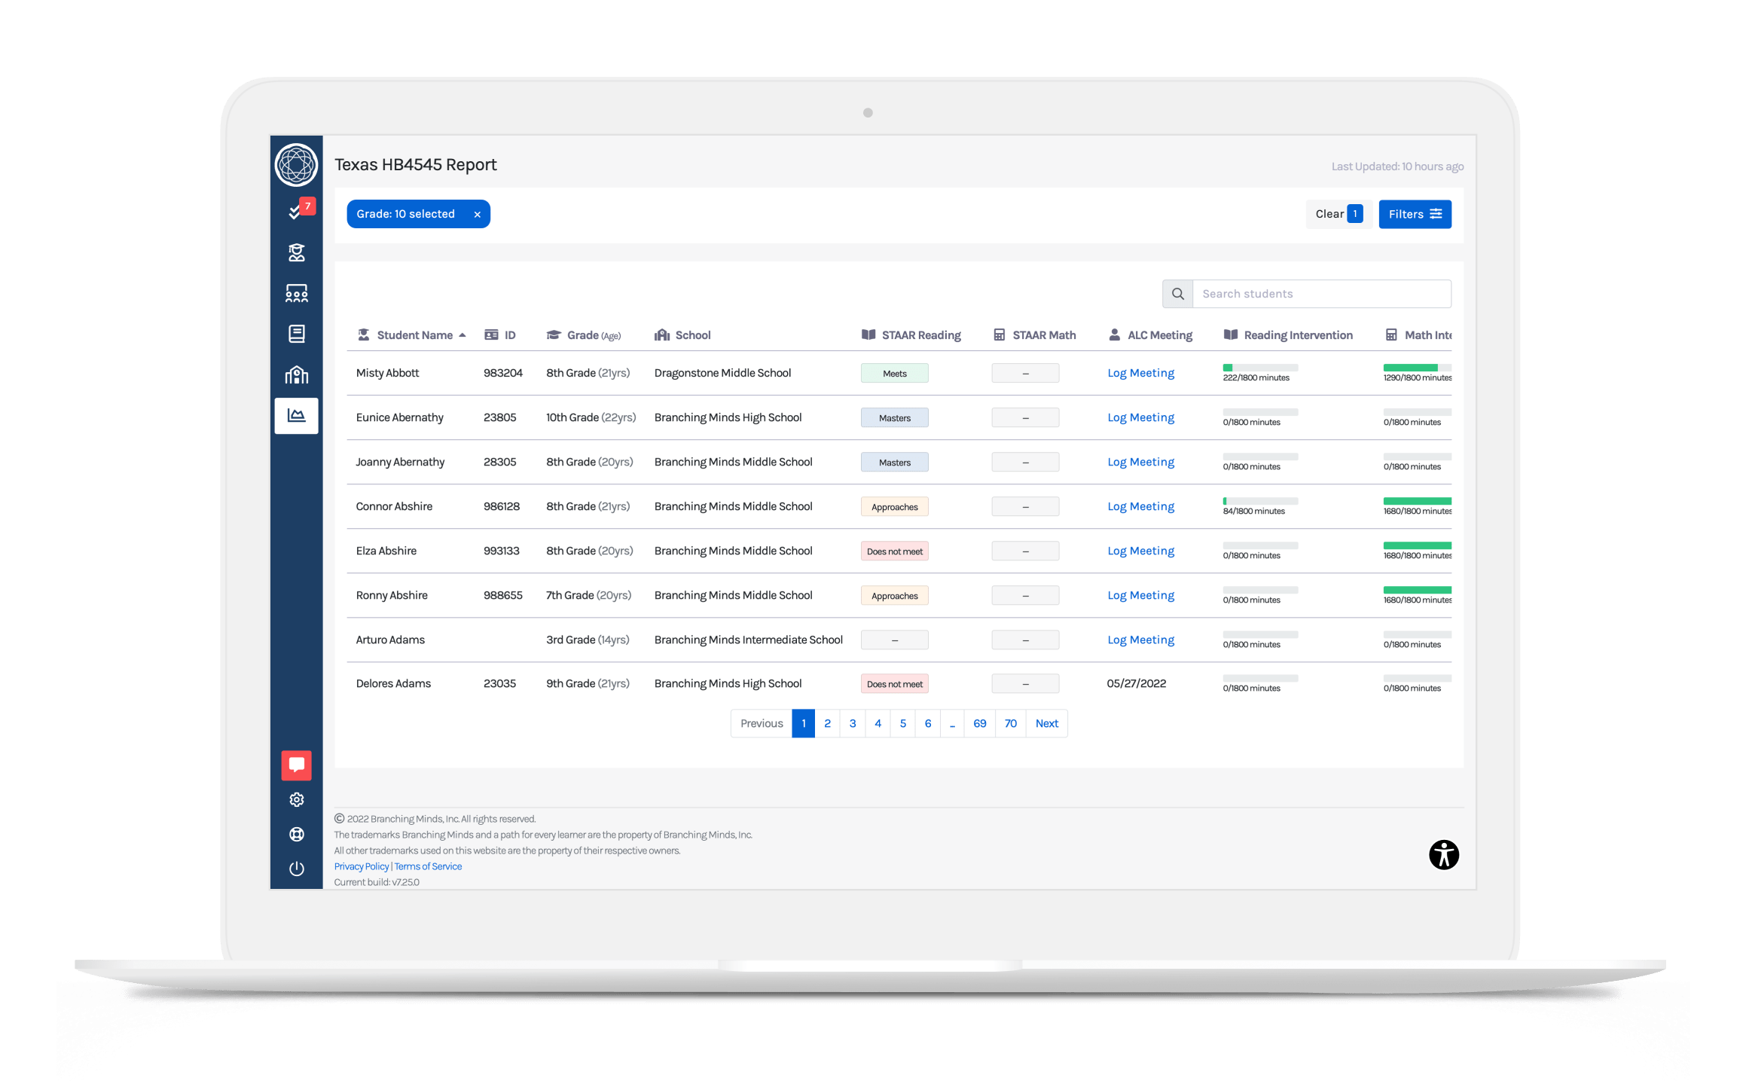Image resolution: width=1746 pixels, height=1081 pixels.
Task: Log Meeting for Misty Abbott
Action: 1140,373
